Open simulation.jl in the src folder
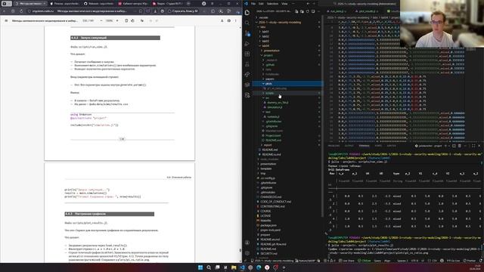484x272 pixels. 275,107
